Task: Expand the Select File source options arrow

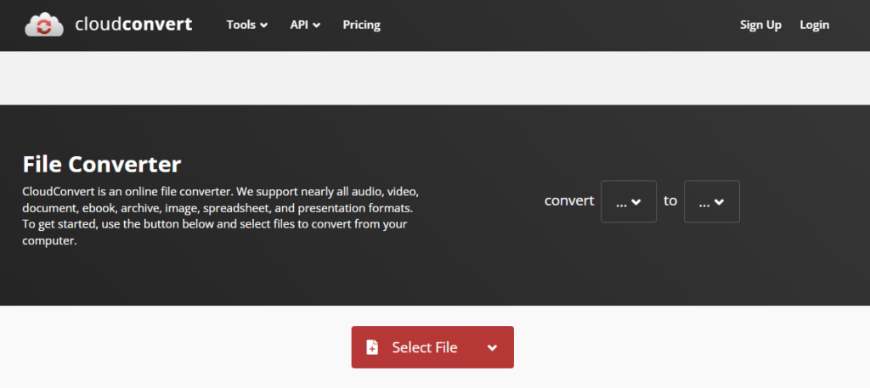Action: pyautogui.click(x=492, y=347)
